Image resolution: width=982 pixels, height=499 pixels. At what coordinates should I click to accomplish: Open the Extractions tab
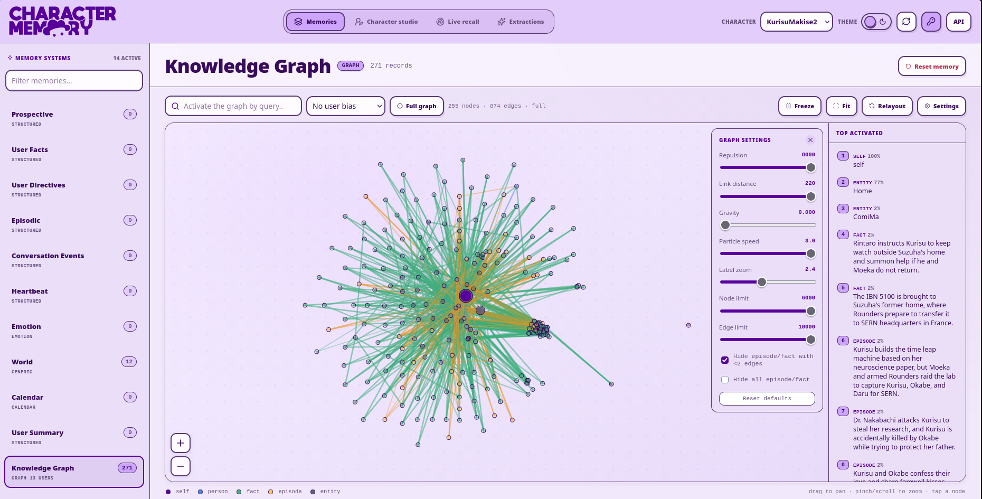tap(521, 22)
